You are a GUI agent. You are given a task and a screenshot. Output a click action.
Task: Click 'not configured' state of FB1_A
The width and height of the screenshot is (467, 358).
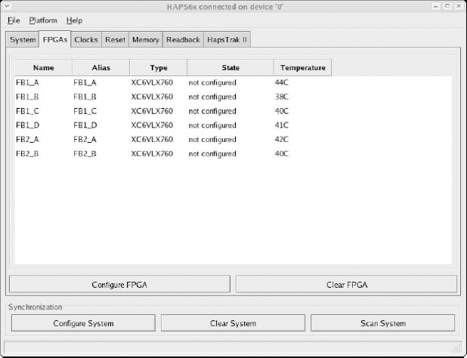point(212,82)
